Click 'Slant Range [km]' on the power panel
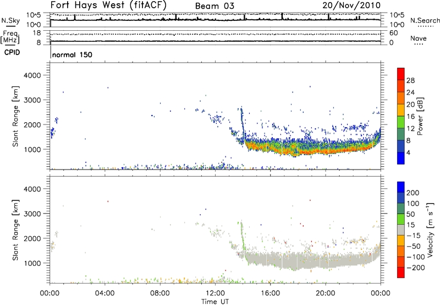440x305 pixels. click(x=15, y=116)
